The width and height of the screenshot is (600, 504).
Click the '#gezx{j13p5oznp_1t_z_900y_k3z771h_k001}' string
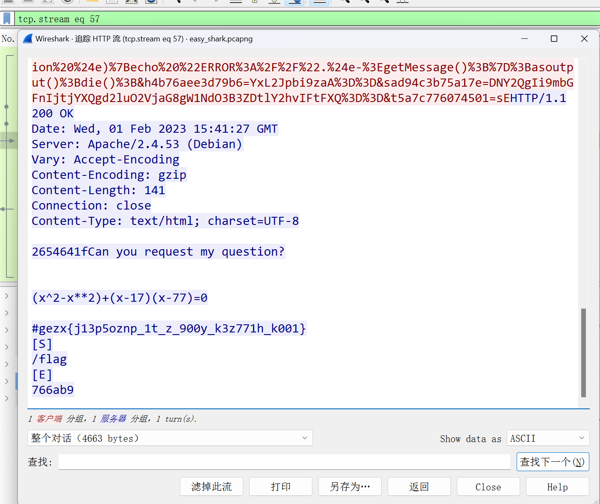click(169, 329)
